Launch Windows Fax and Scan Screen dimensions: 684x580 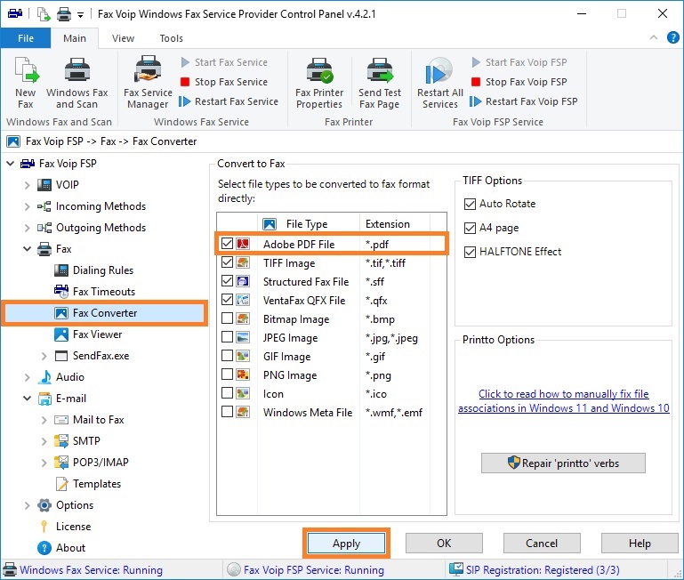[x=77, y=83]
